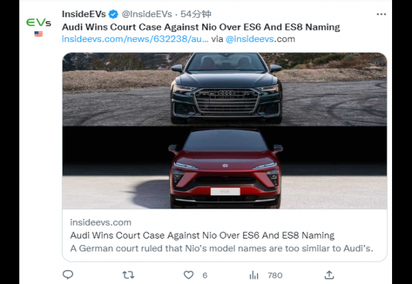Click the reply speech bubble icon
Screen dimensions: 412x284
tap(68, 275)
